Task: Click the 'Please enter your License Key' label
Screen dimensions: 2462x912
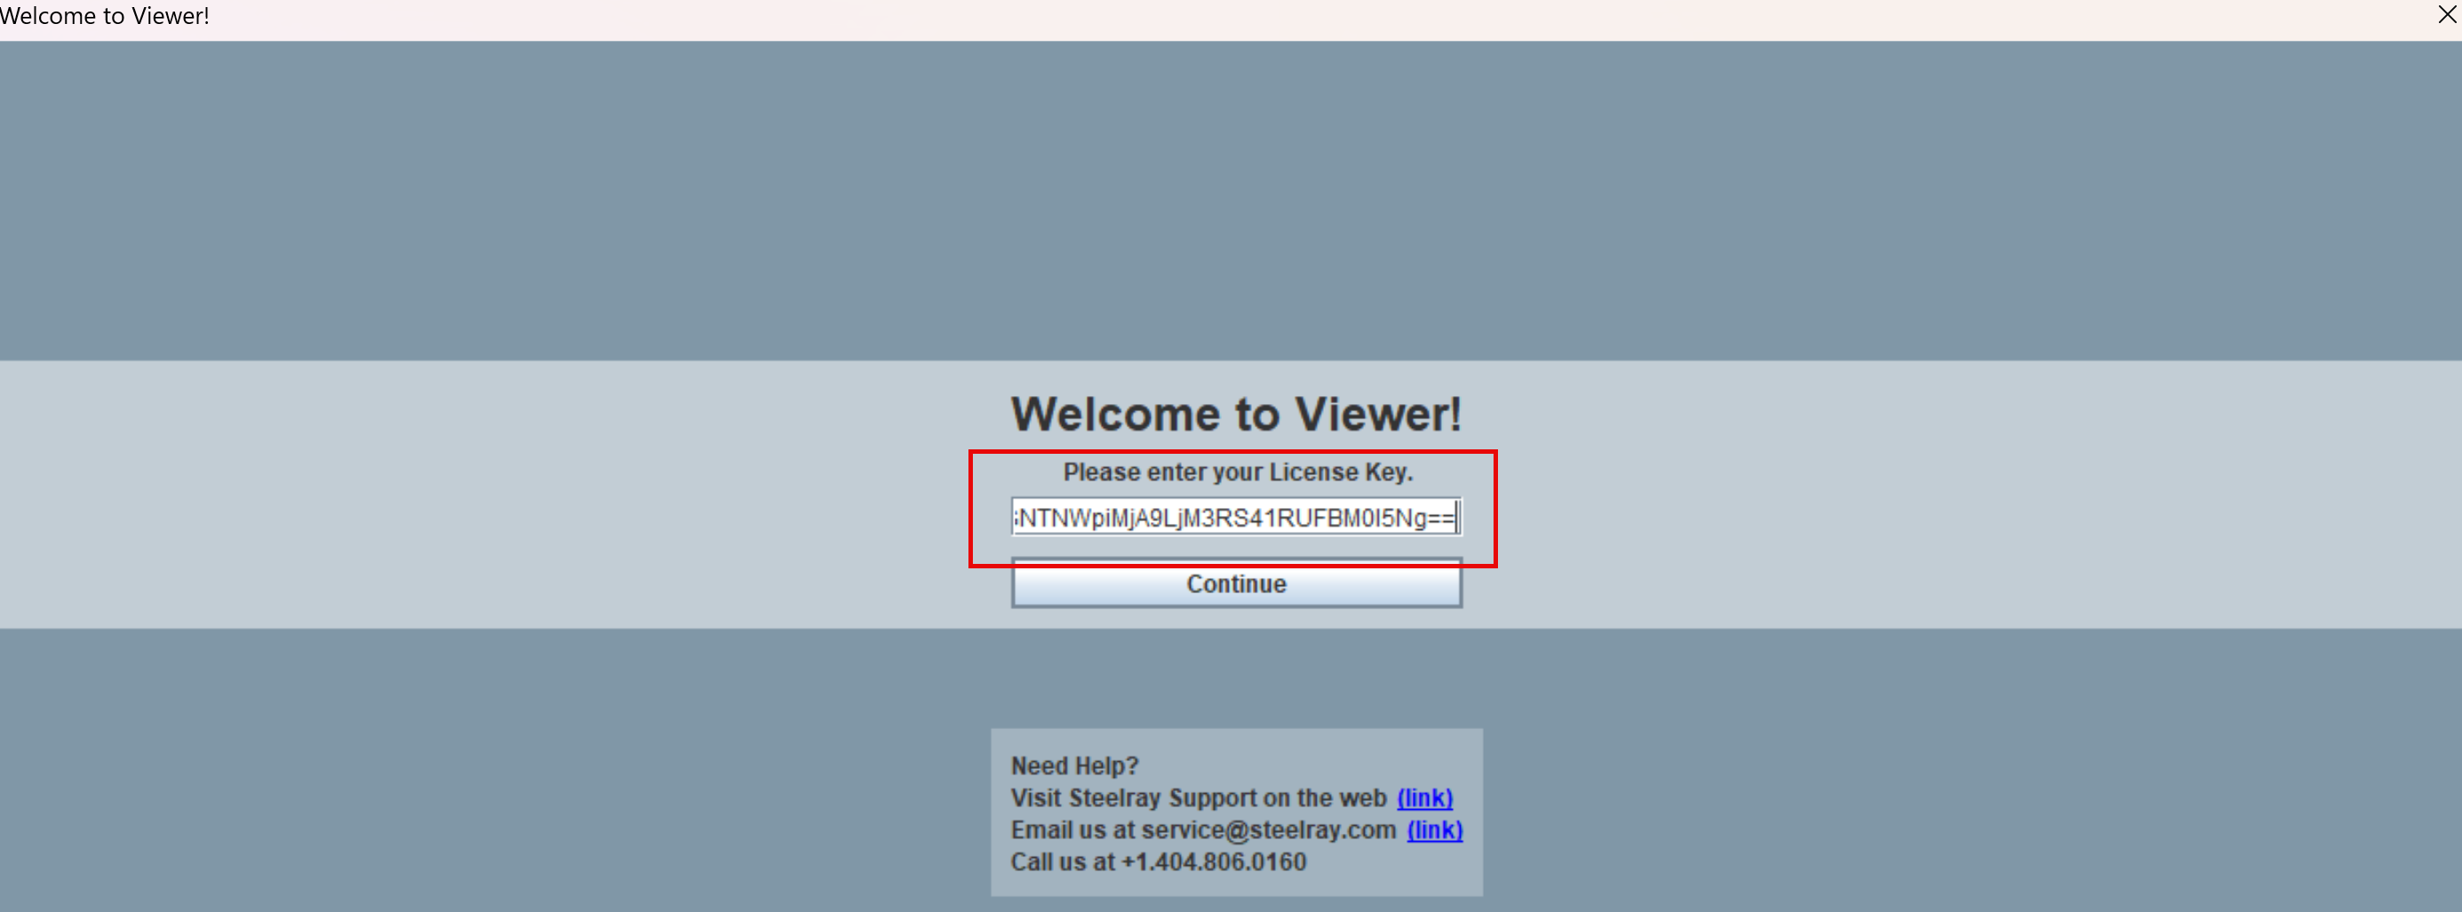Action: point(1237,472)
